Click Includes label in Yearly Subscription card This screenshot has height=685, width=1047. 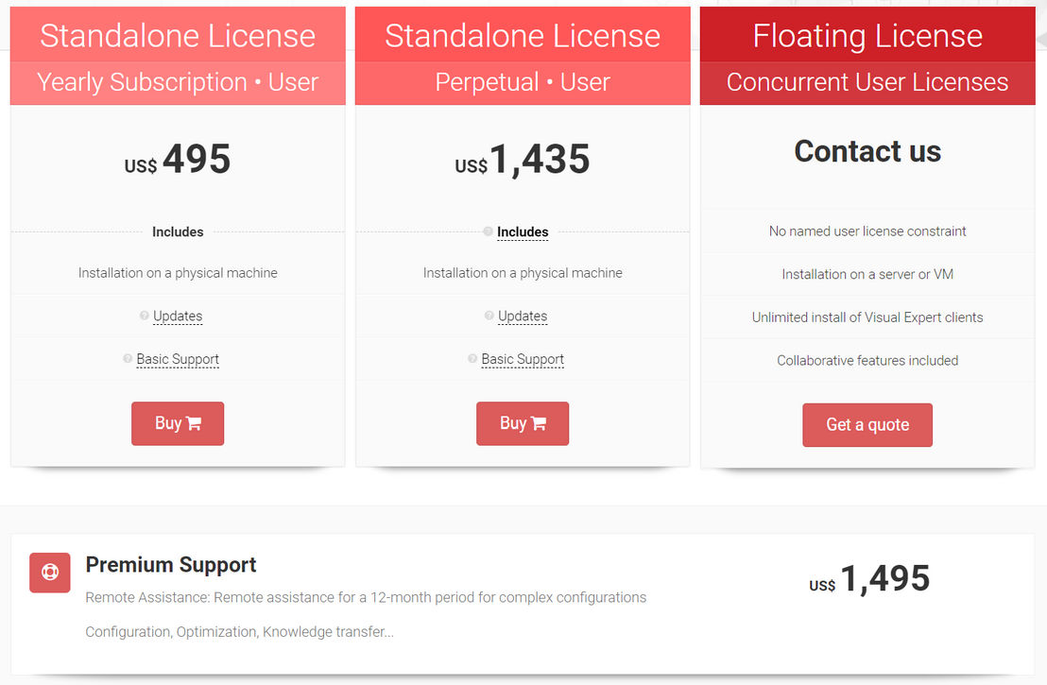click(178, 231)
